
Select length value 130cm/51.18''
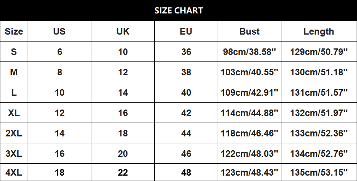coord(319,72)
